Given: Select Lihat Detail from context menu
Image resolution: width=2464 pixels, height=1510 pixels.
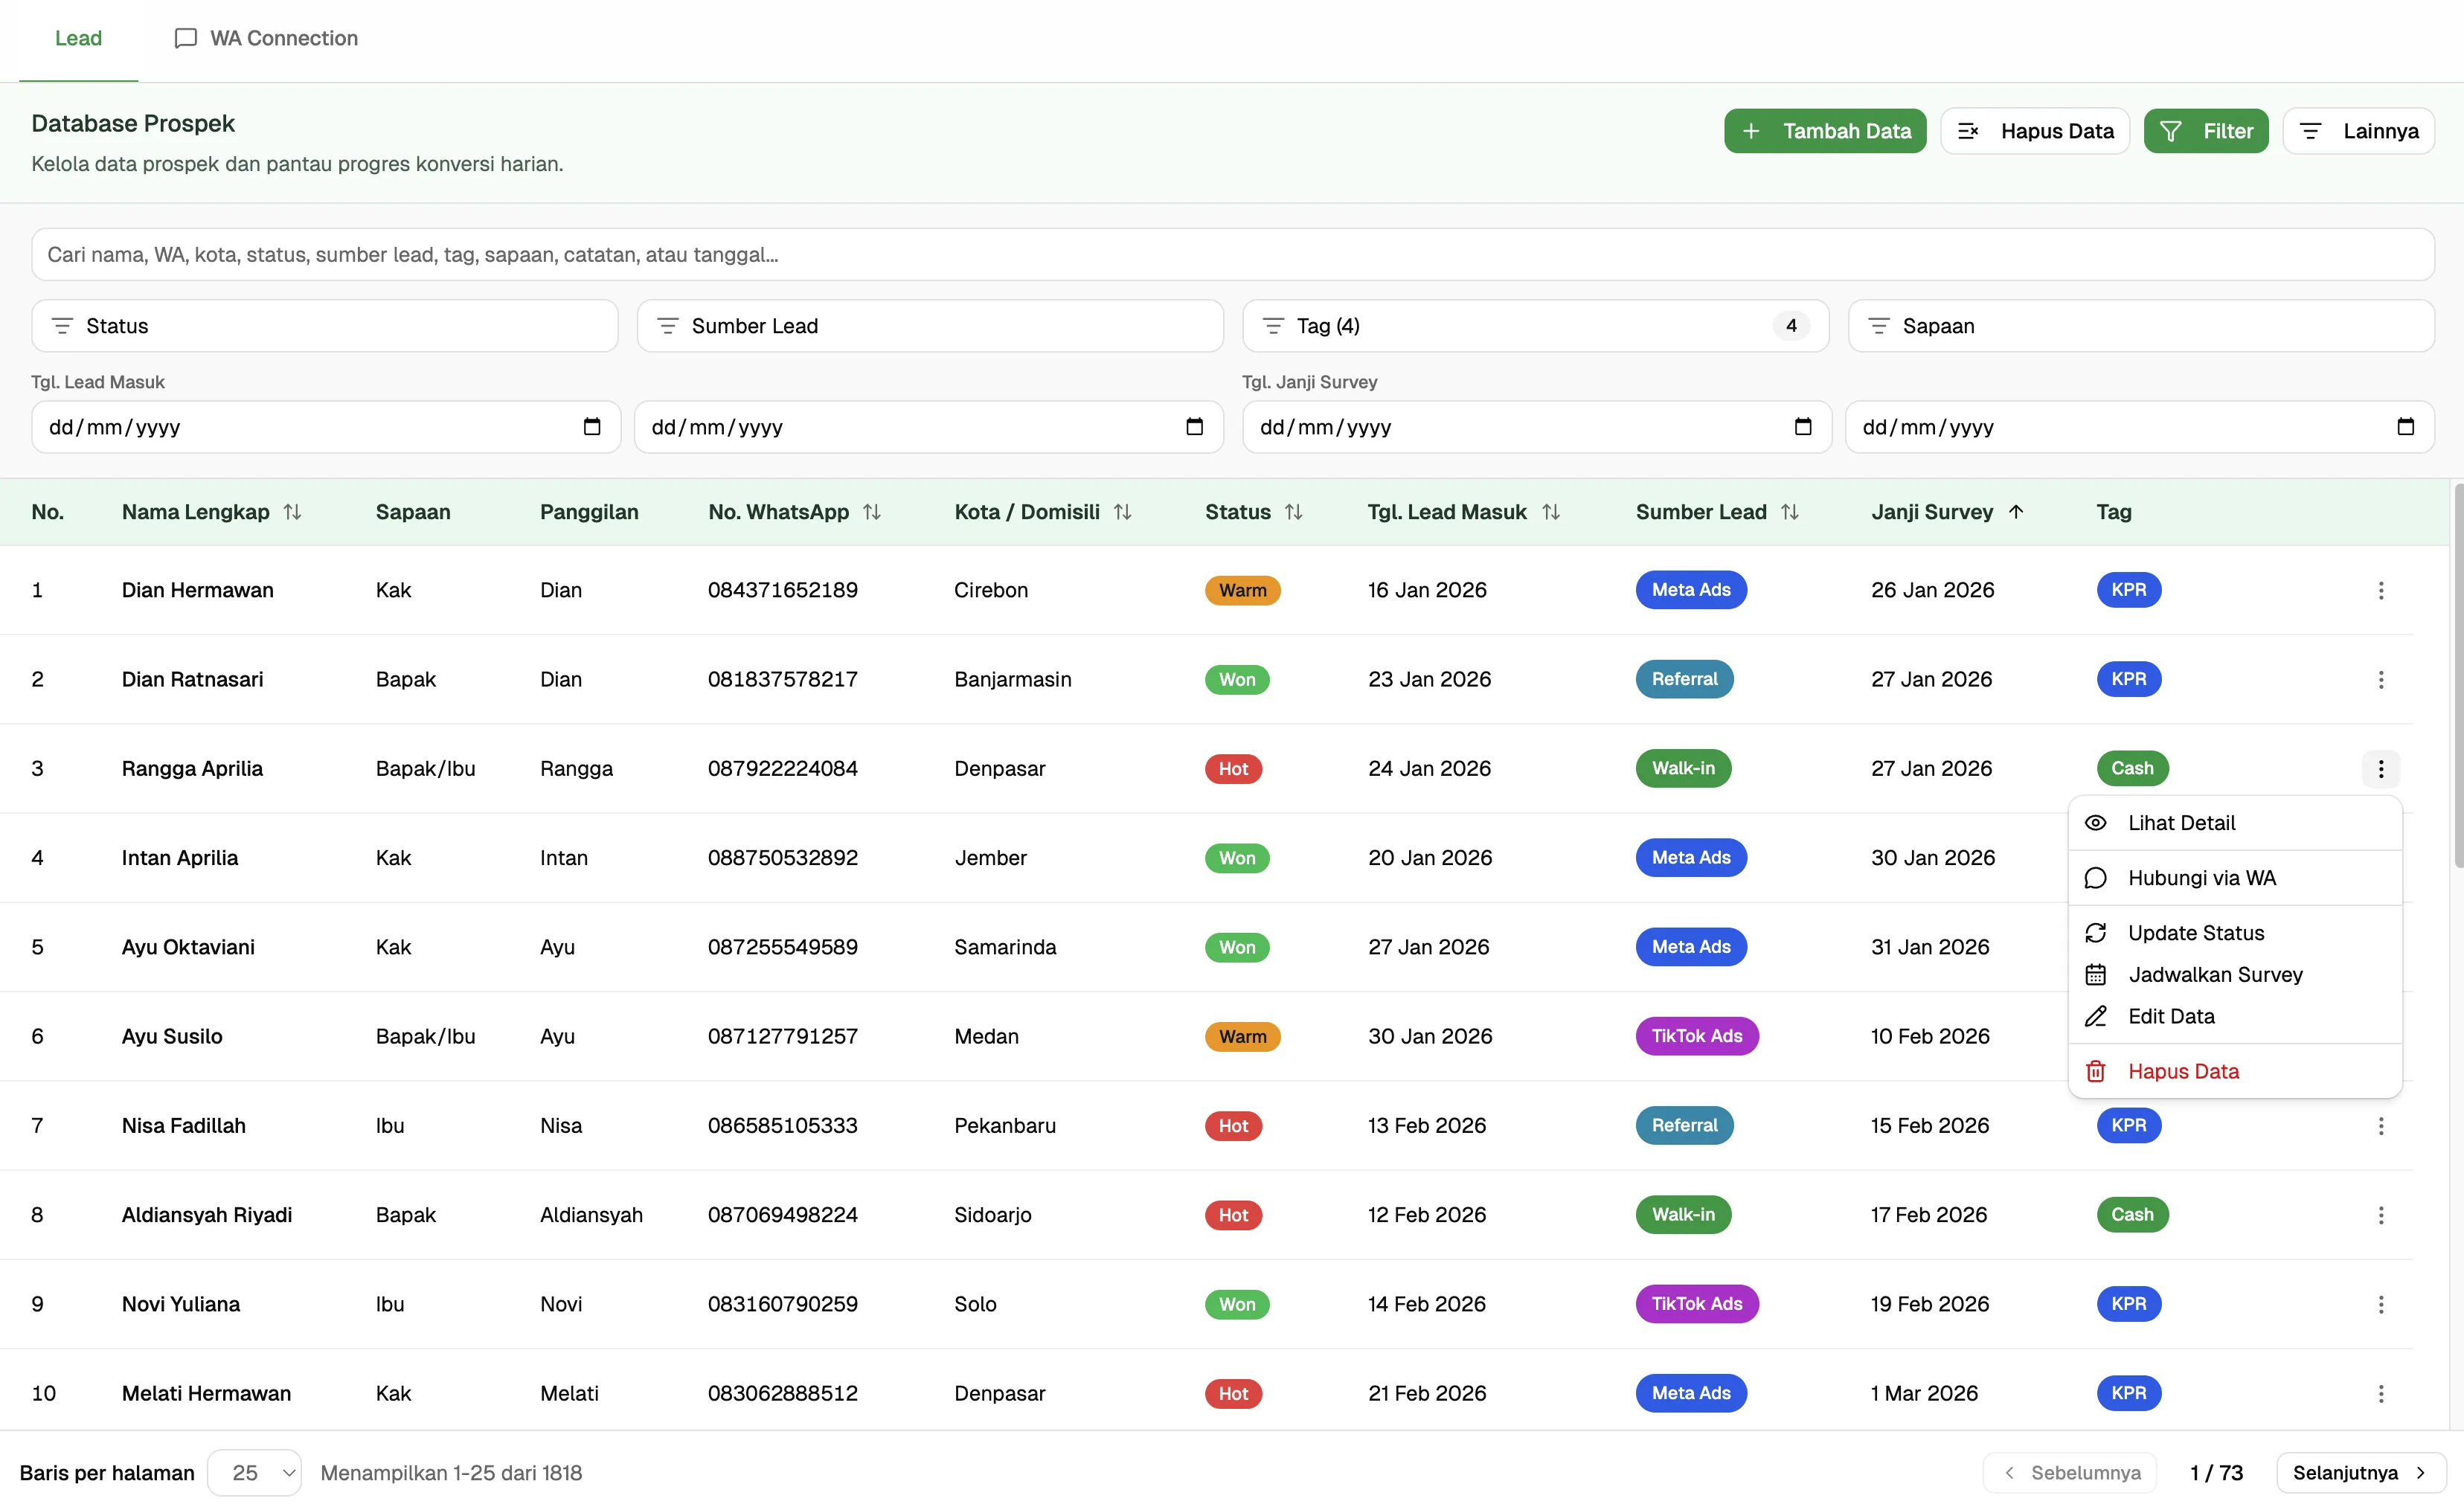Looking at the screenshot, I should [x=2234, y=823].
